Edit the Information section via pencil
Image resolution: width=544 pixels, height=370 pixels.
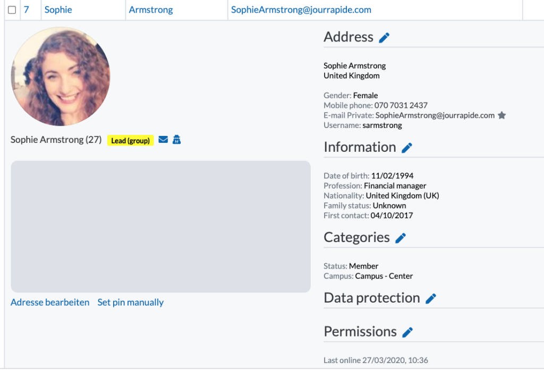(x=407, y=148)
